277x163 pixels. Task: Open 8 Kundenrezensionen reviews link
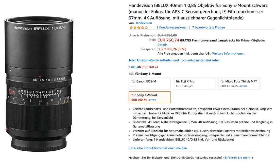coord(172,27)
